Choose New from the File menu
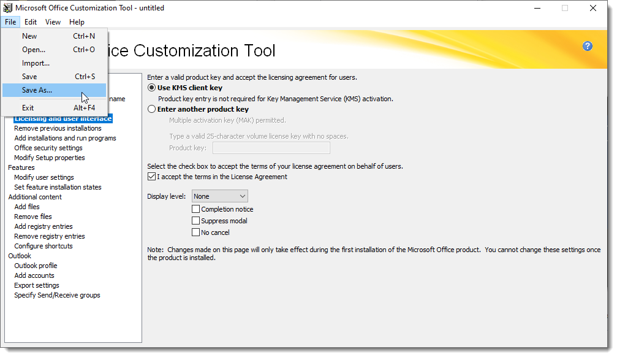This screenshot has height=357, width=617. click(55, 36)
